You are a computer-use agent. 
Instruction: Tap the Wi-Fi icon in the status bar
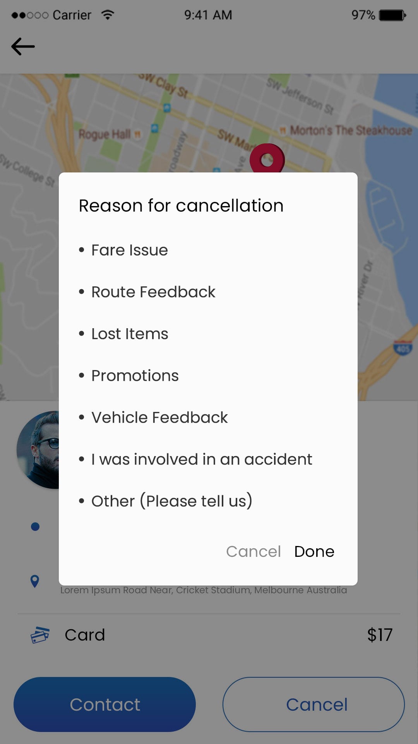108,14
